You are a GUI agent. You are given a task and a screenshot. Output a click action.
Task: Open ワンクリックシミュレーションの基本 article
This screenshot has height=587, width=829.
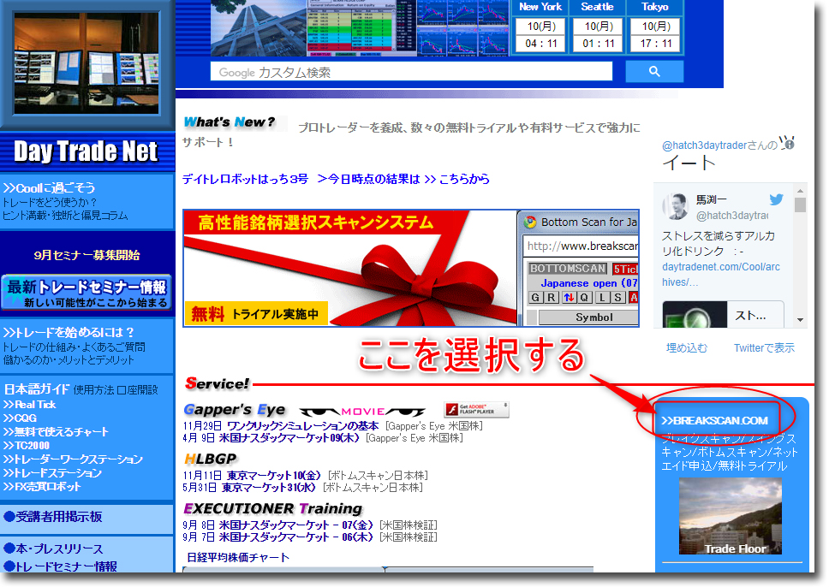pos(303,426)
